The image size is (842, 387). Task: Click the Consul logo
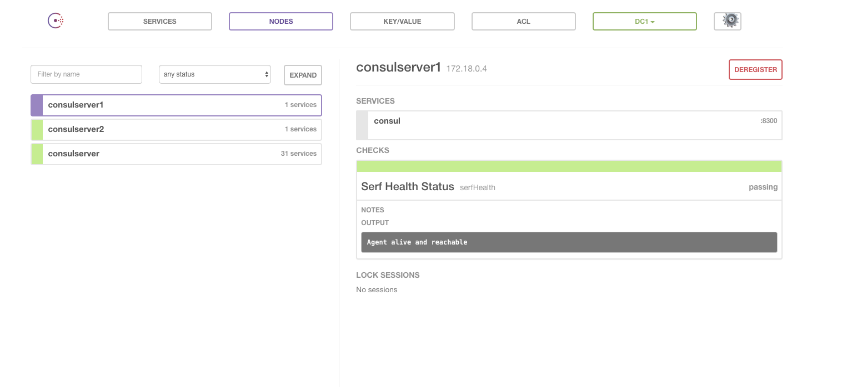[x=55, y=21]
